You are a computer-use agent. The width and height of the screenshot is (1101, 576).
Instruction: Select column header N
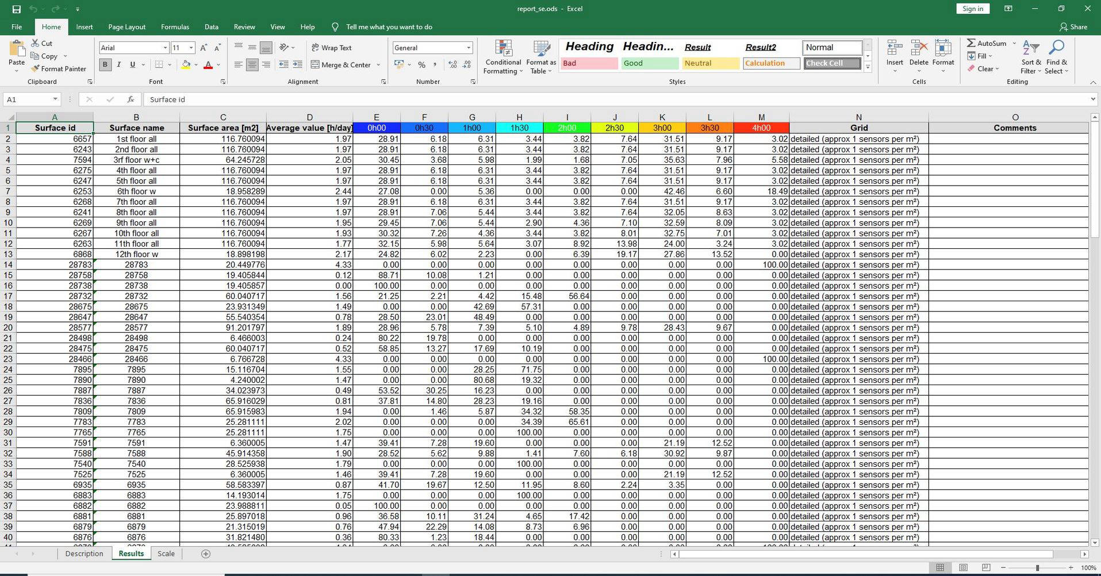pyautogui.click(x=858, y=117)
